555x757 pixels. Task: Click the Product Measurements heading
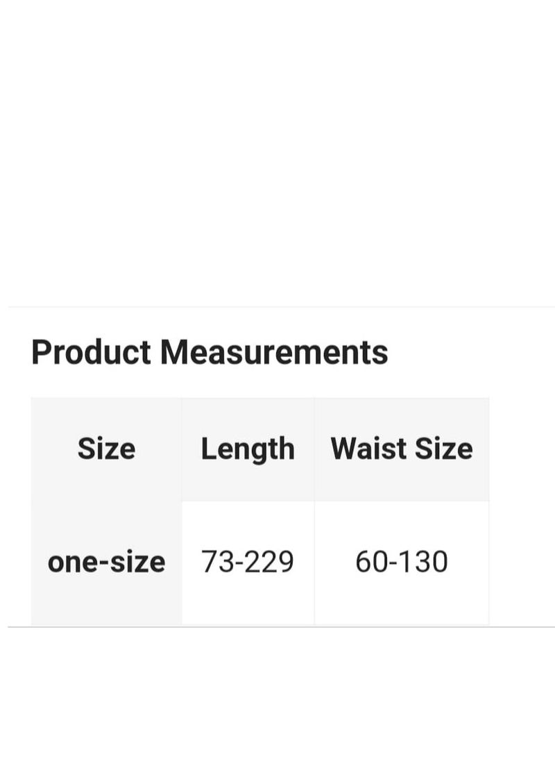click(x=210, y=352)
